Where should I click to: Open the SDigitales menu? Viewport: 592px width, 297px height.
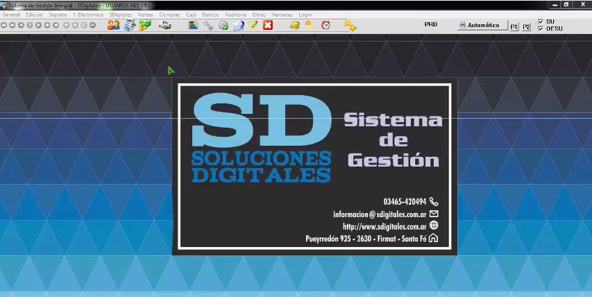121,15
